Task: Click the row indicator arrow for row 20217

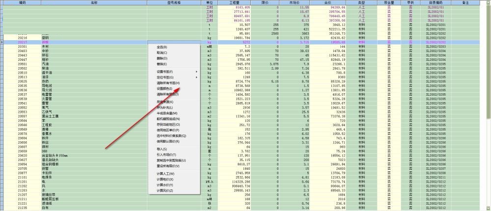Action: click(2, 42)
